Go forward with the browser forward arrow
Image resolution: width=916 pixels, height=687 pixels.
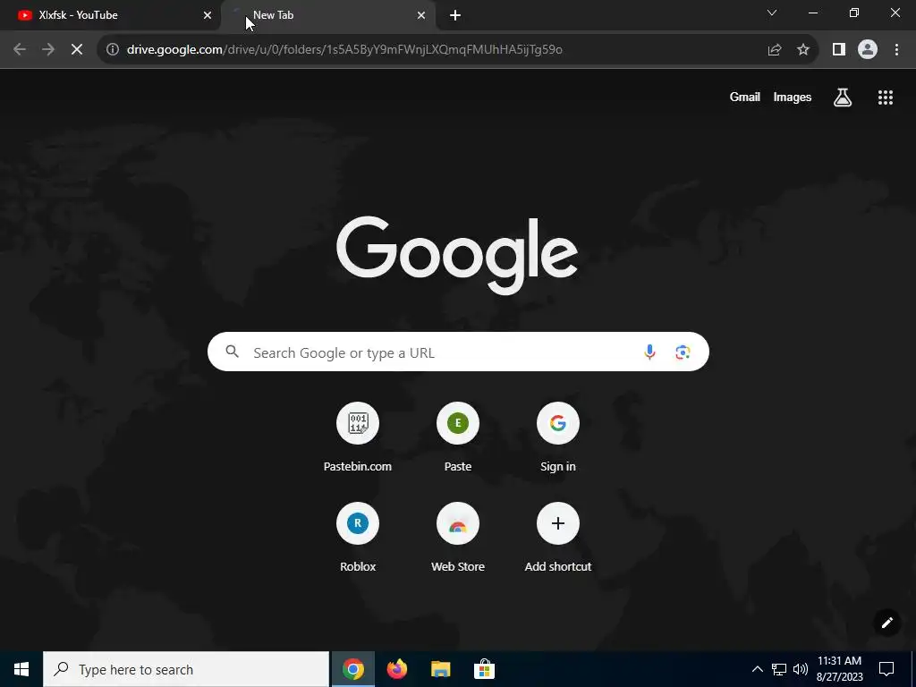click(48, 50)
